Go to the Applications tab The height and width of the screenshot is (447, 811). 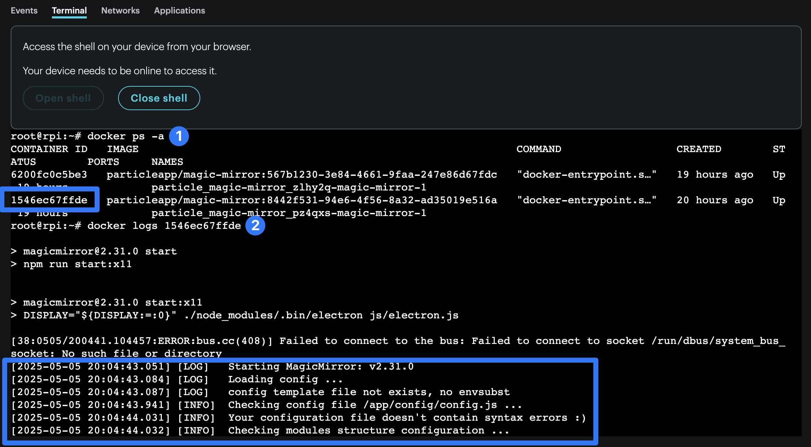pyautogui.click(x=179, y=11)
